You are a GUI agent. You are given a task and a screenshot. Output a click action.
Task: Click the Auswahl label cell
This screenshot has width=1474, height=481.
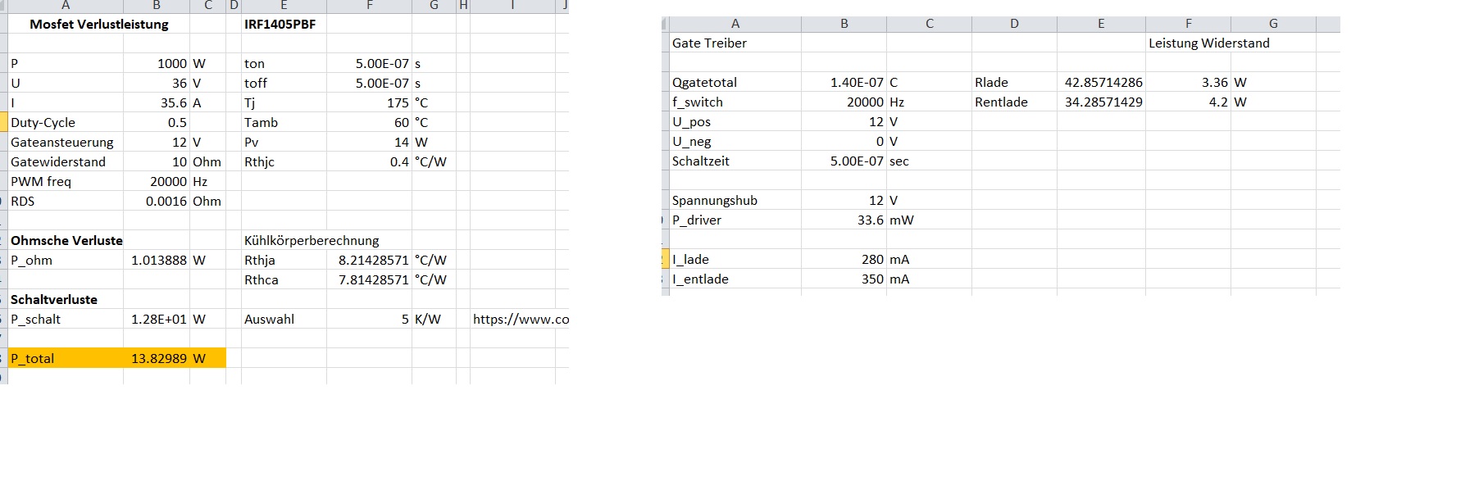pyautogui.click(x=284, y=319)
